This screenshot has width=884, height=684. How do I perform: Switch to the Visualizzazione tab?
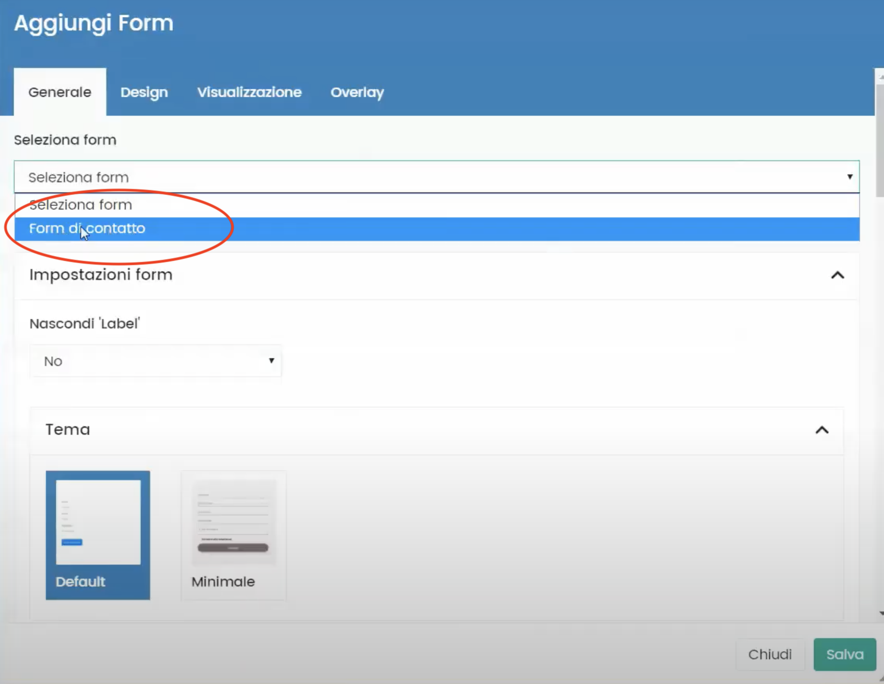pos(249,92)
